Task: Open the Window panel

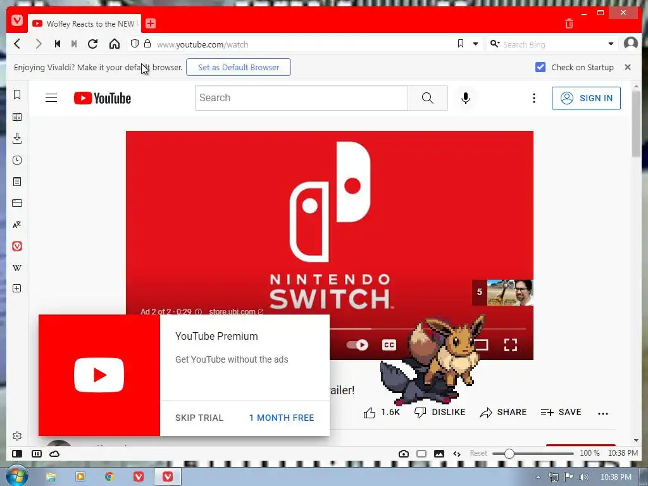Action: (17, 203)
